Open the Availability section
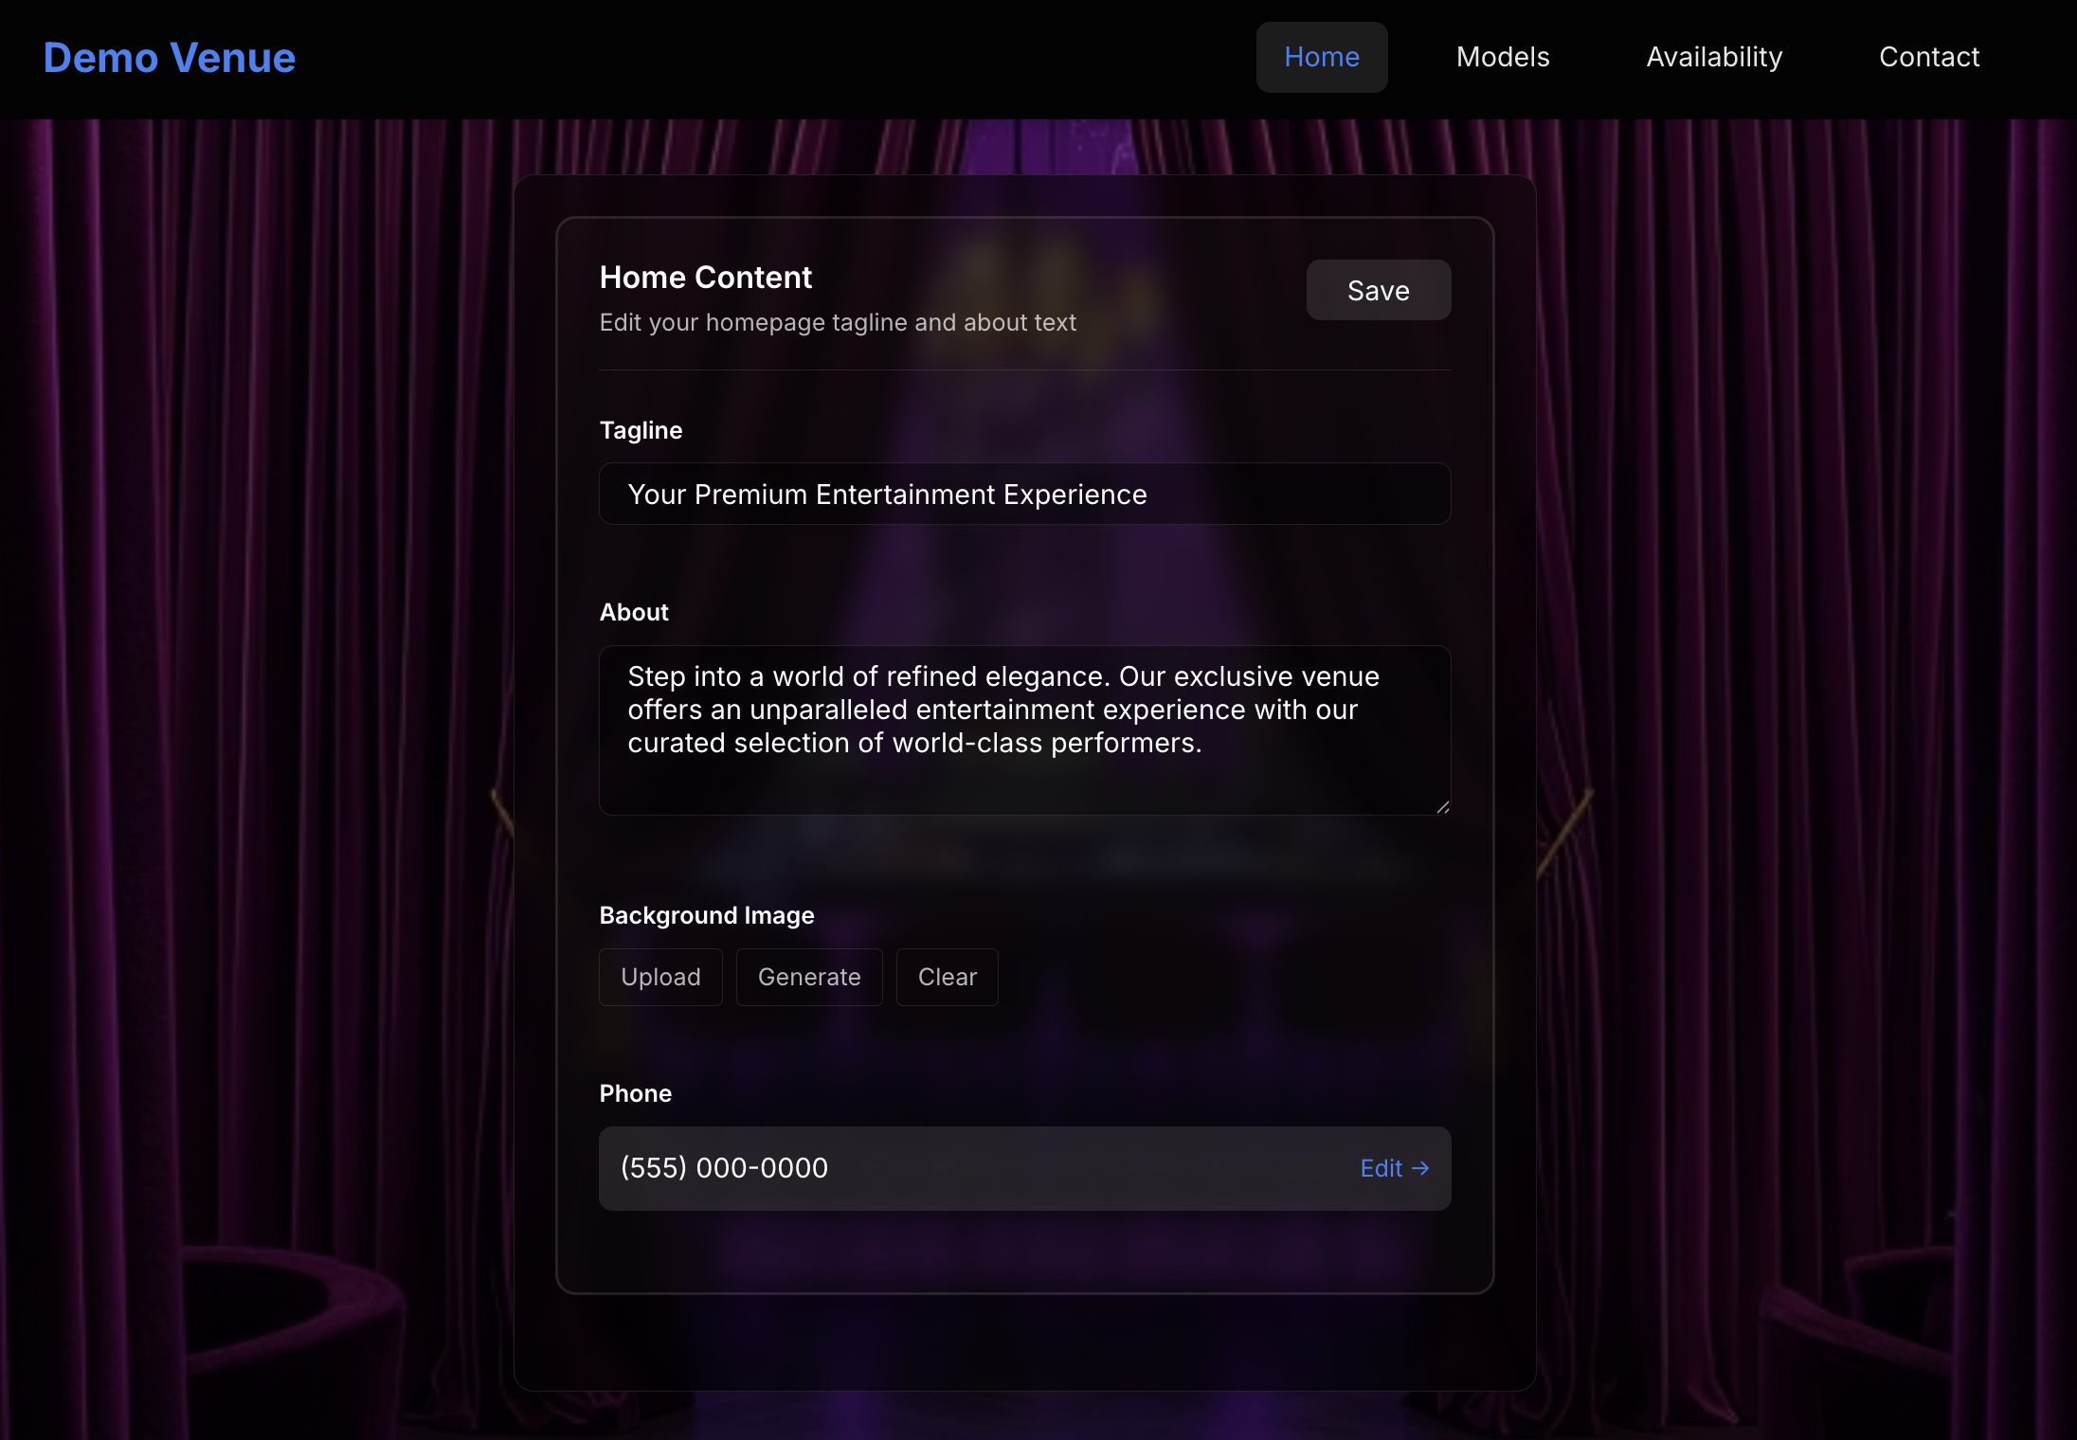 point(1713,57)
